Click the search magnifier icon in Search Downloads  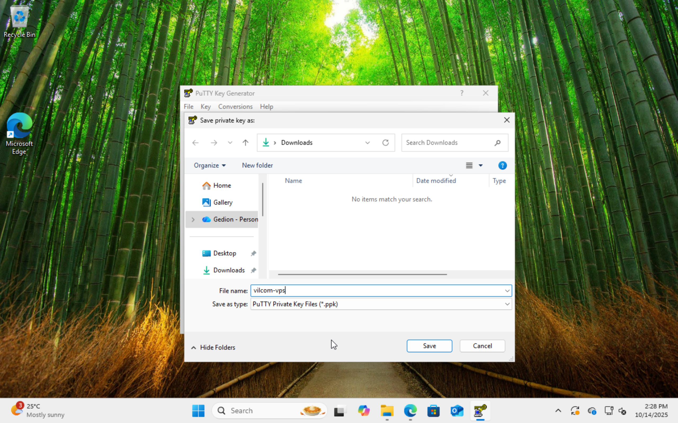pyautogui.click(x=497, y=143)
